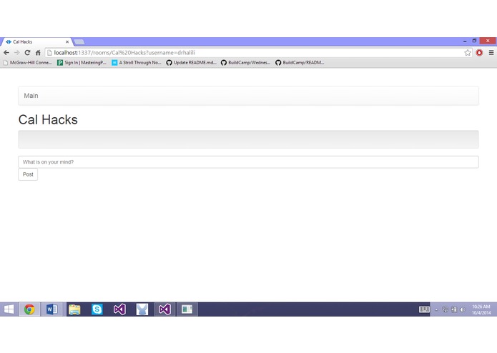
Task: Open a new tab button
Action: (79, 41)
